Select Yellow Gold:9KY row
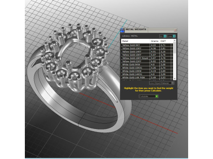Screen dimensions: 213x159 [147, 45]
